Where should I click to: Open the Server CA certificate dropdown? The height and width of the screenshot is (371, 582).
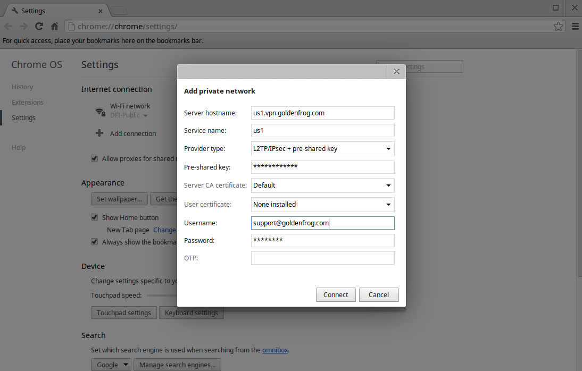322,186
